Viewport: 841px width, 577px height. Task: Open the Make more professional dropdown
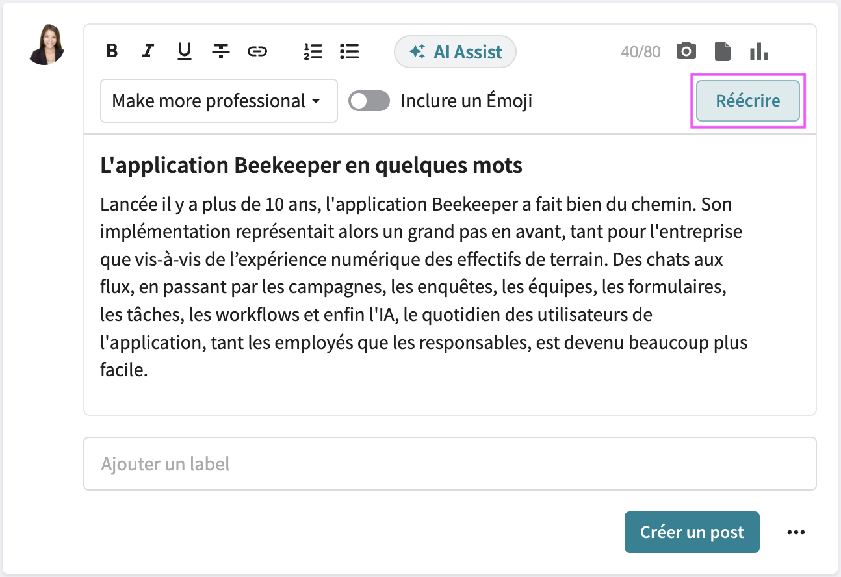pos(218,101)
